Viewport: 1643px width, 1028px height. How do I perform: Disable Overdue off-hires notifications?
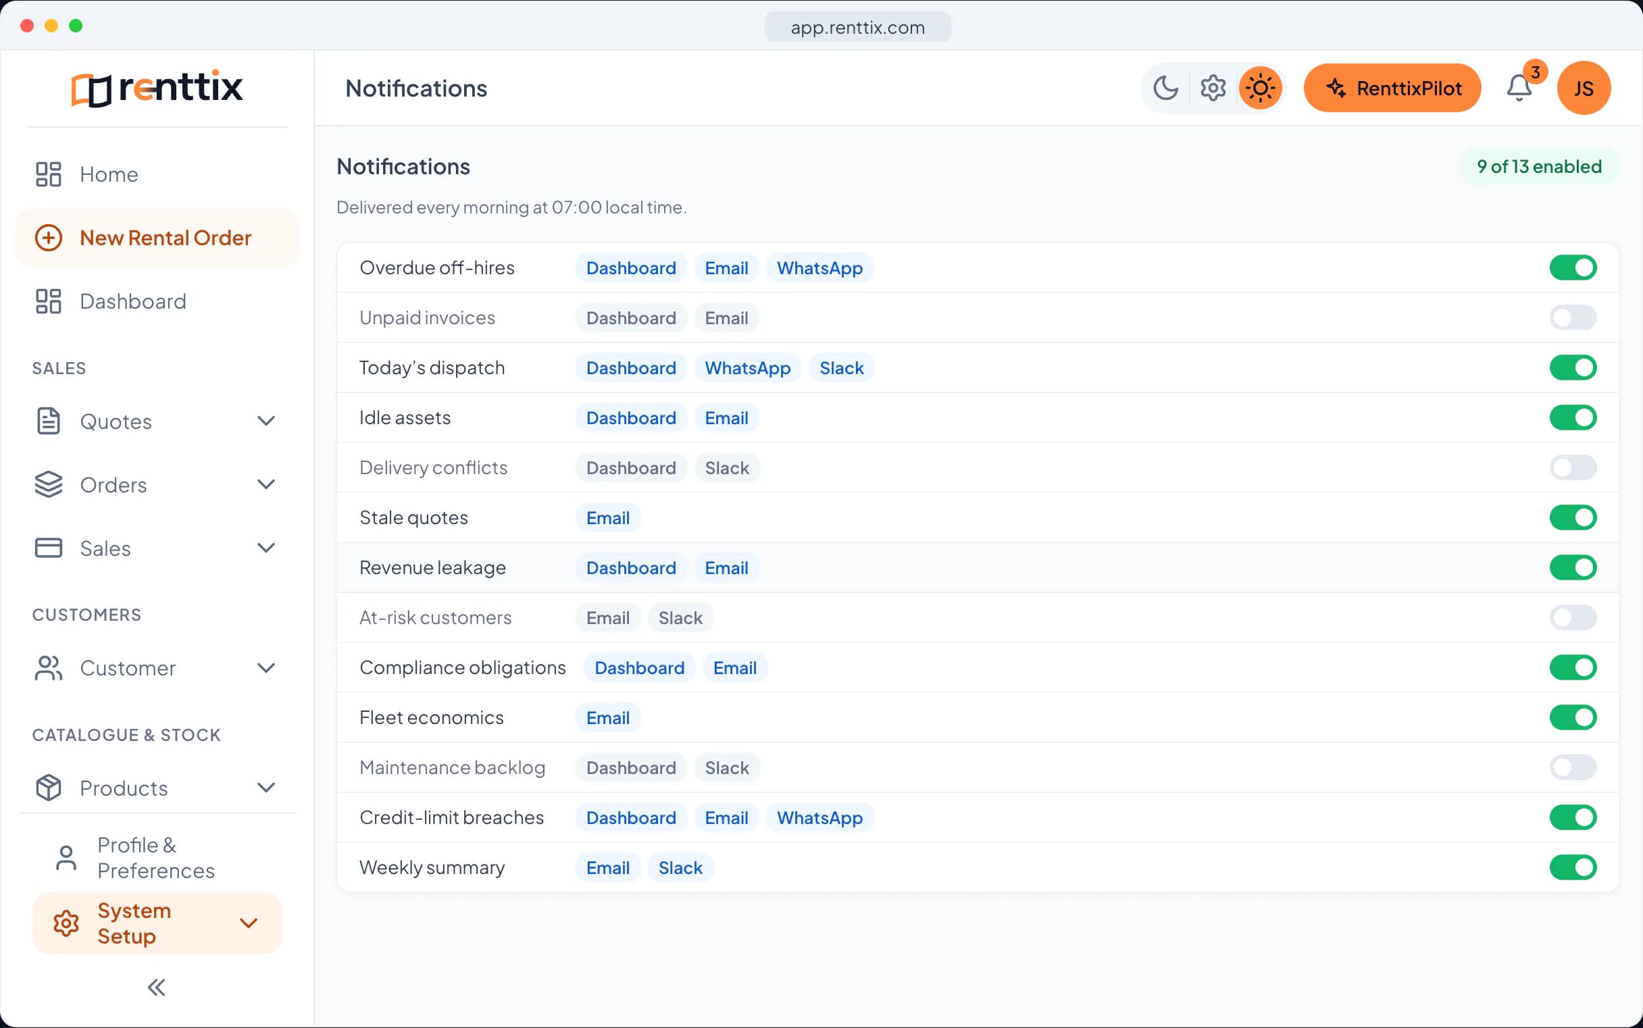point(1573,268)
